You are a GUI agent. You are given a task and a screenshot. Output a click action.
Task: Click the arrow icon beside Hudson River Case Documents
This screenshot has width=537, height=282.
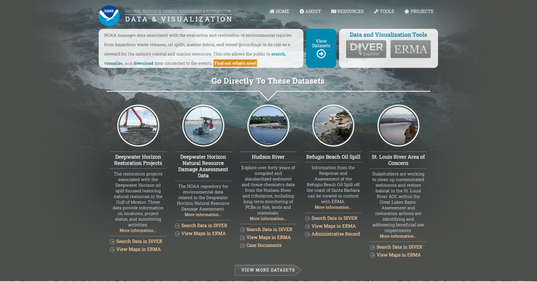(x=242, y=246)
